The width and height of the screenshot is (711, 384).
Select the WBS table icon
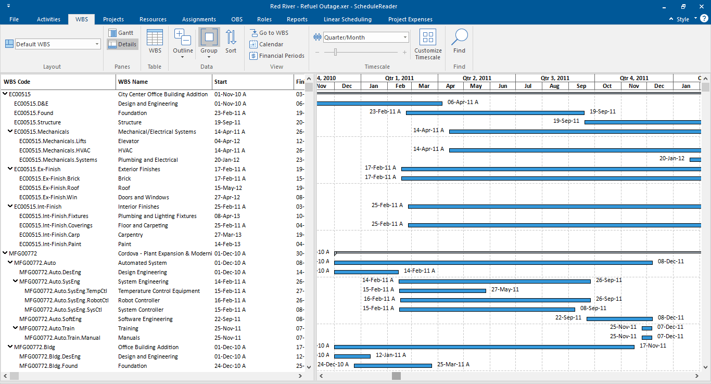[155, 42]
